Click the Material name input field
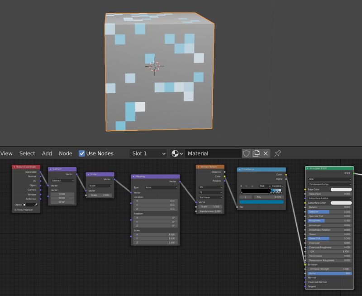362x296 pixels. coord(213,153)
